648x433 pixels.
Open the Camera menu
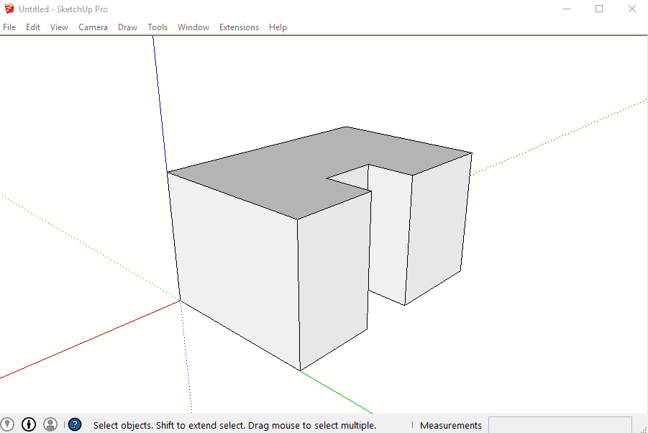point(93,27)
